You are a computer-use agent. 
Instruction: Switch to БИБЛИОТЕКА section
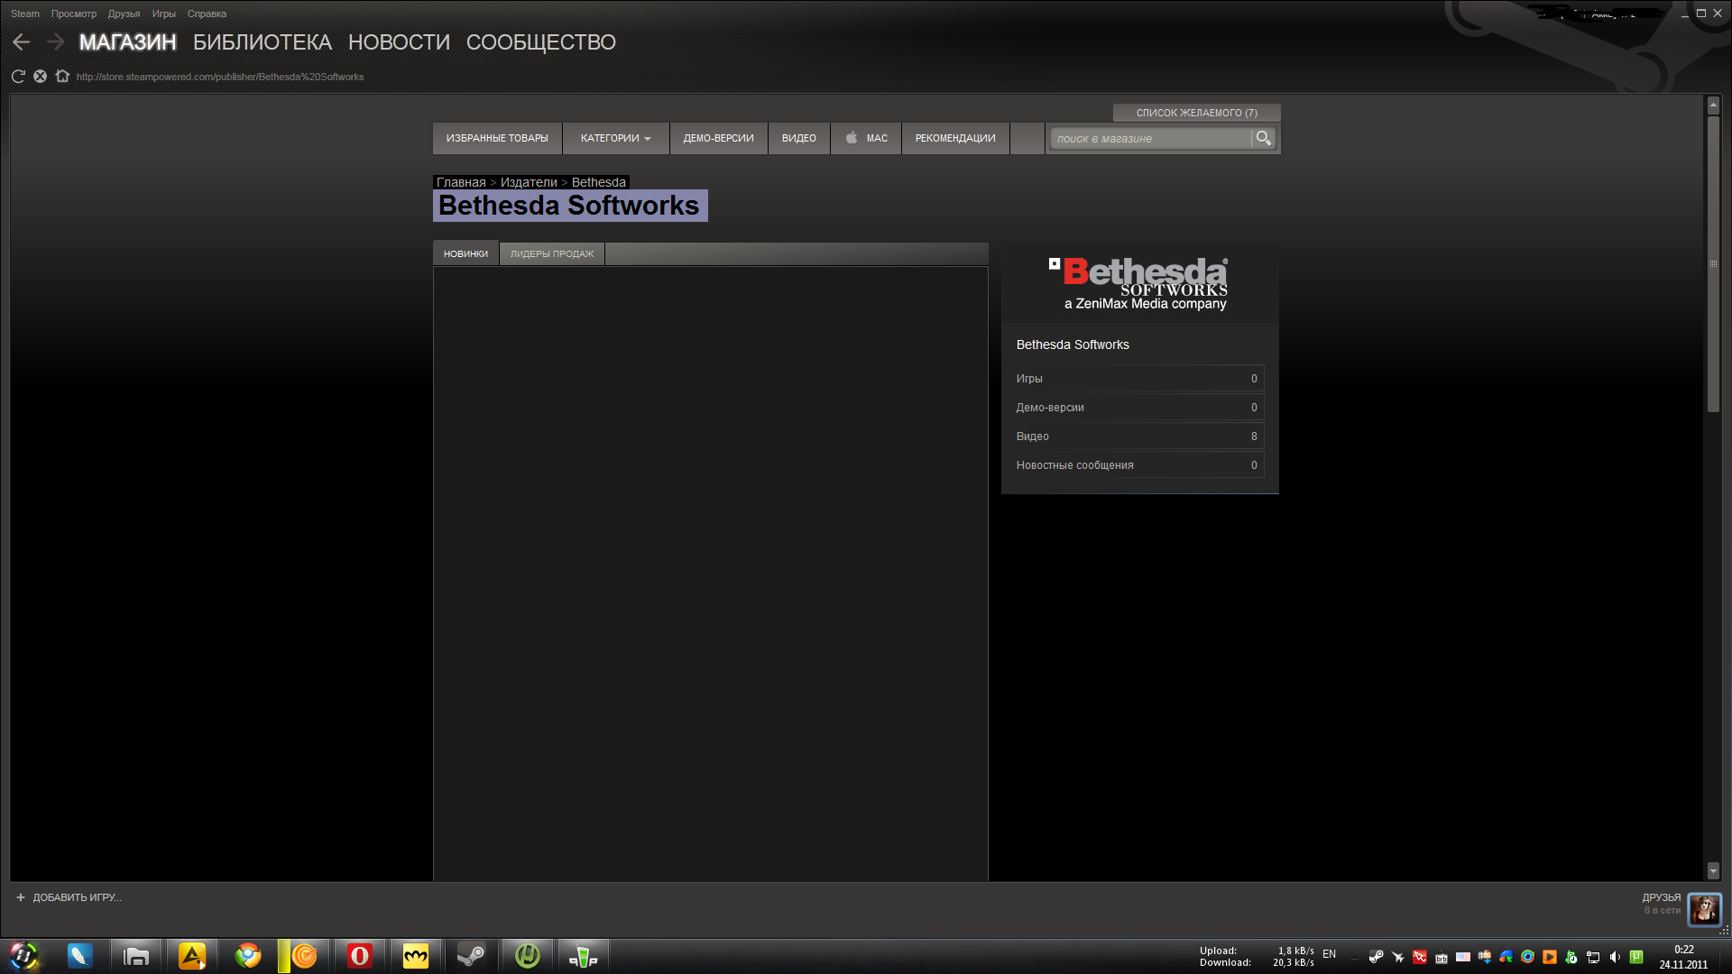click(263, 42)
